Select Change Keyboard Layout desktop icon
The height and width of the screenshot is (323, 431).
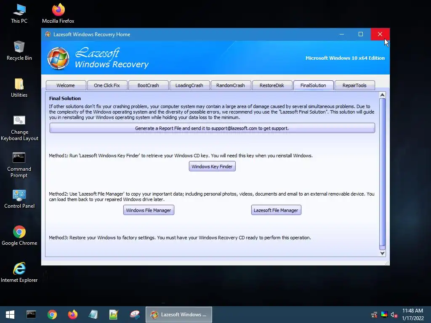click(19, 128)
